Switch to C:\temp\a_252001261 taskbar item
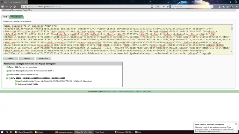The height and width of the screenshot is (134, 239). point(124,132)
